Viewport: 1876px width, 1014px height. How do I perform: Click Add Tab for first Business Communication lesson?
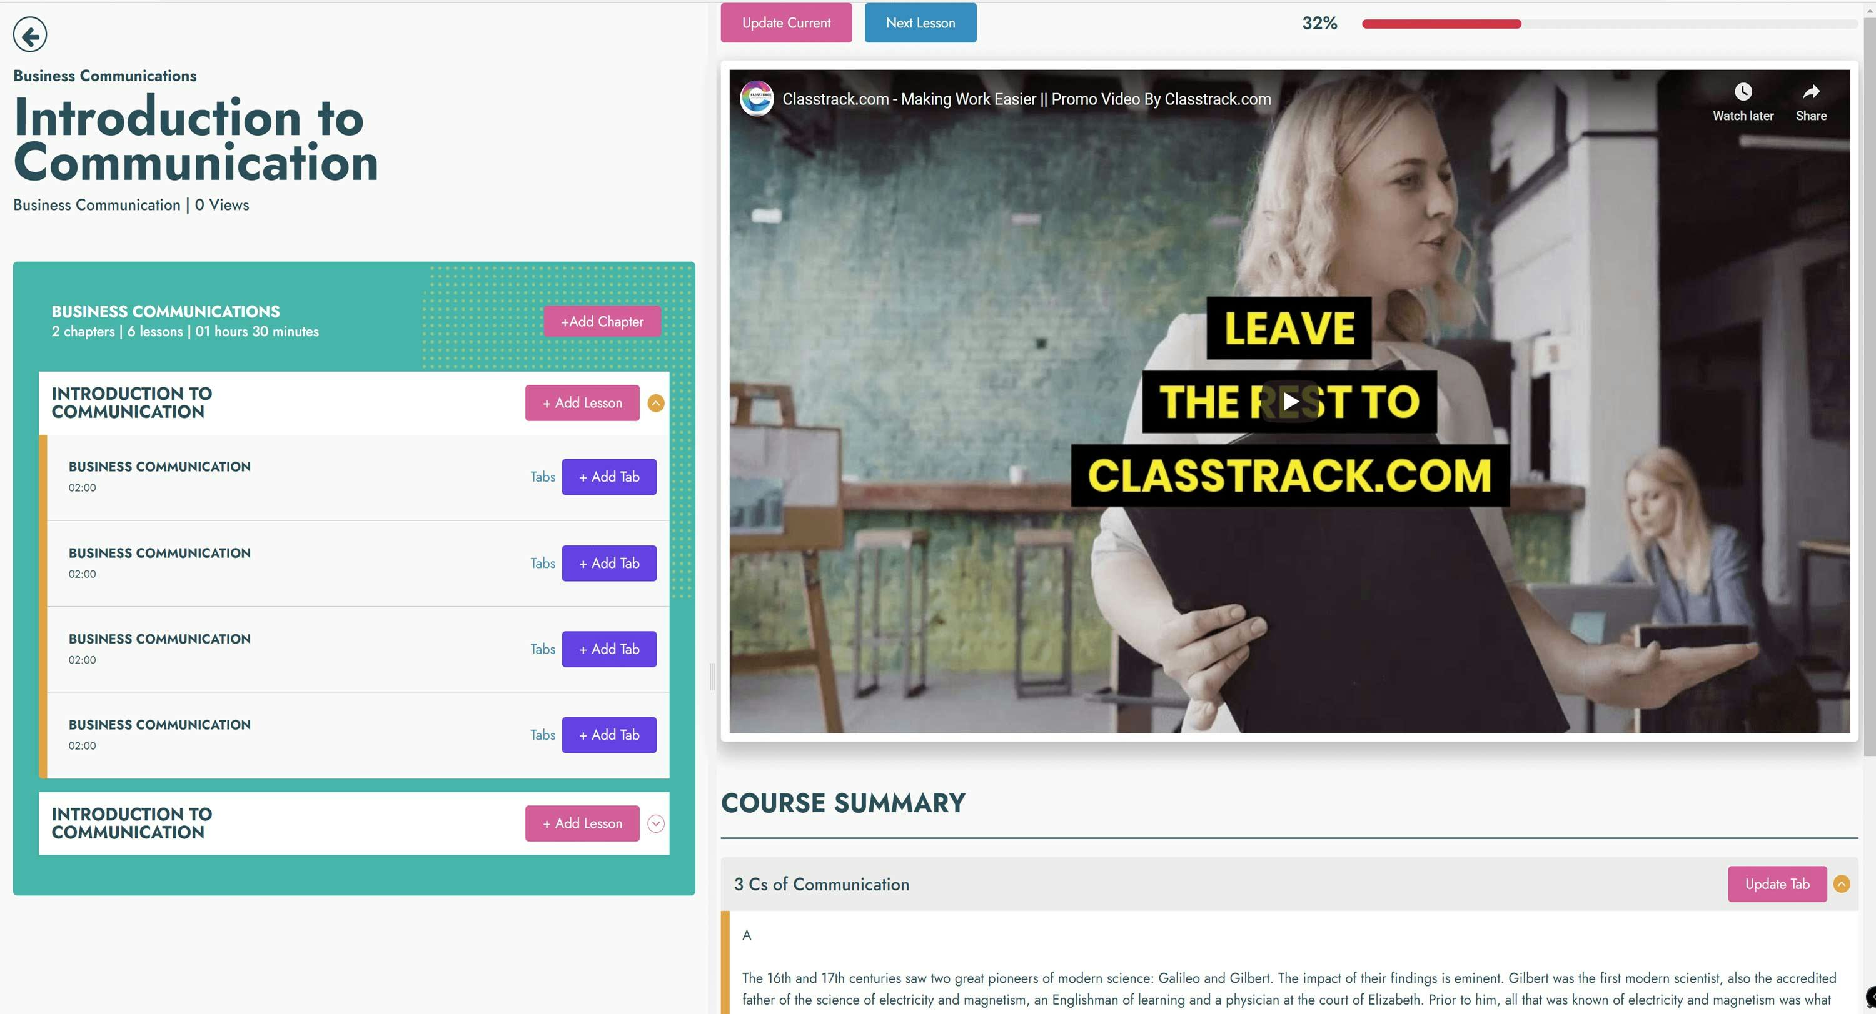[x=608, y=476]
